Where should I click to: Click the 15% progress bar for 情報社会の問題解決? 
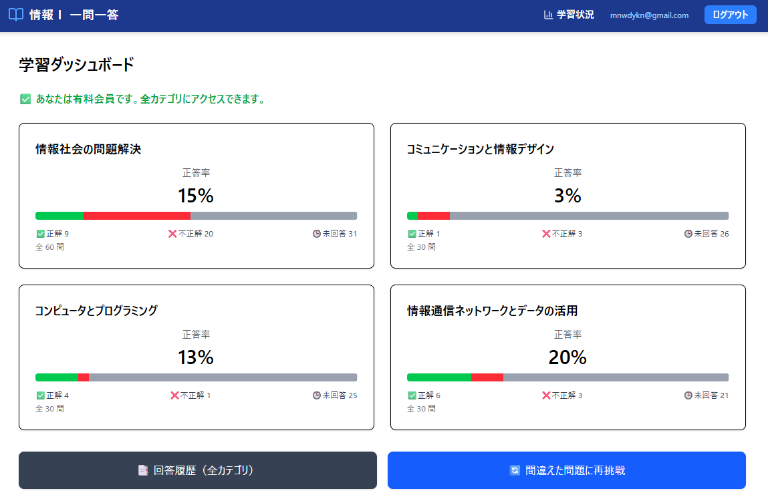coord(196,216)
